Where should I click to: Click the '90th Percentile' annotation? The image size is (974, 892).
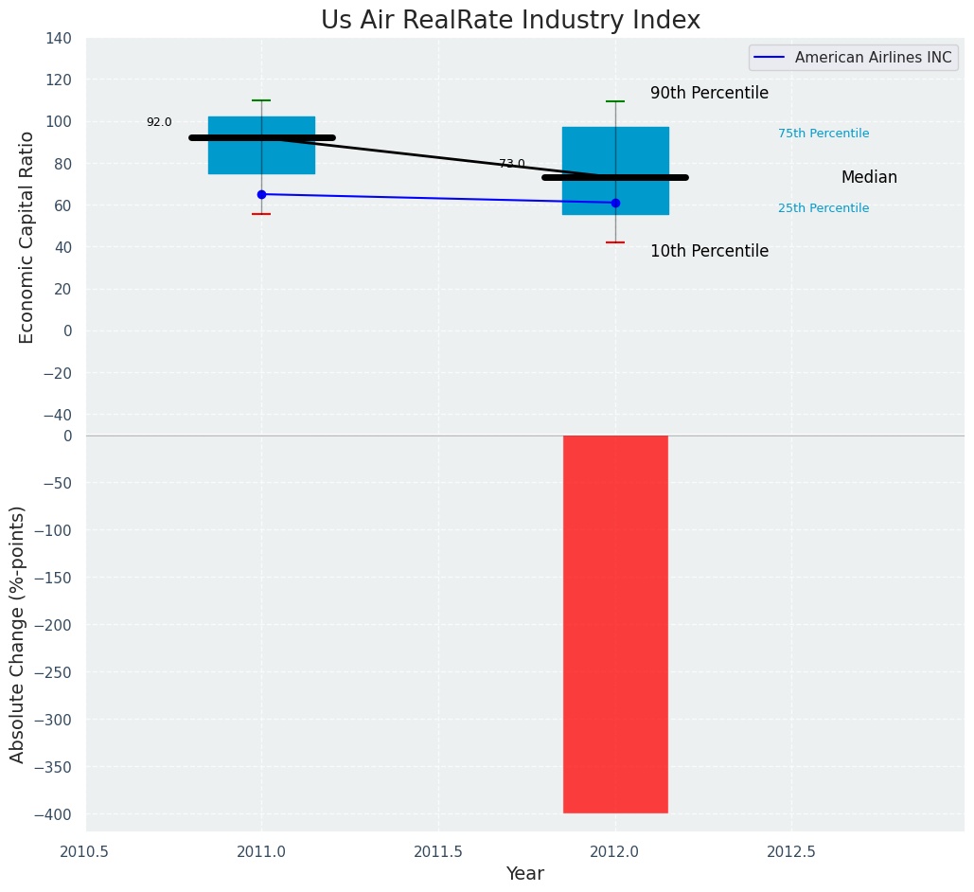[709, 94]
